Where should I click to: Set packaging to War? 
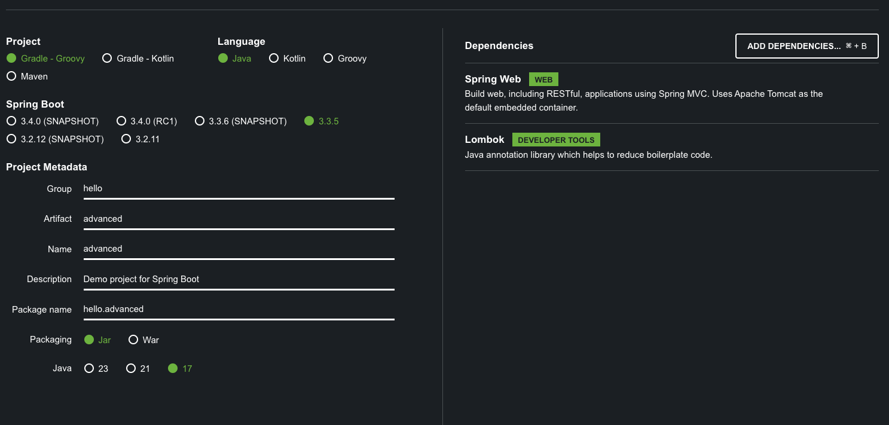[x=143, y=340]
